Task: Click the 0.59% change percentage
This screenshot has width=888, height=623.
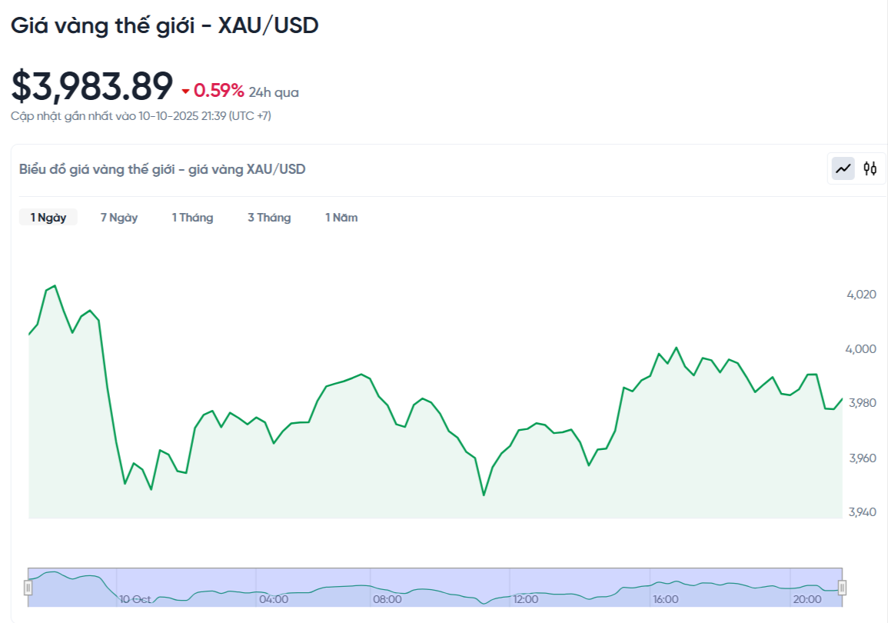Action: click(x=219, y=91)
